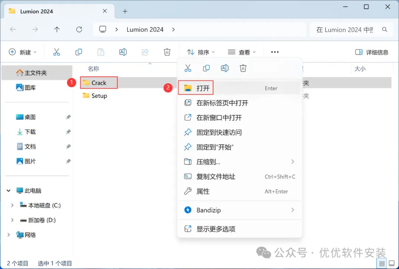The height and width of the screenshot is (269, 399).
Task: Click the 大小 column header
Action: click(x=360, y=69)
